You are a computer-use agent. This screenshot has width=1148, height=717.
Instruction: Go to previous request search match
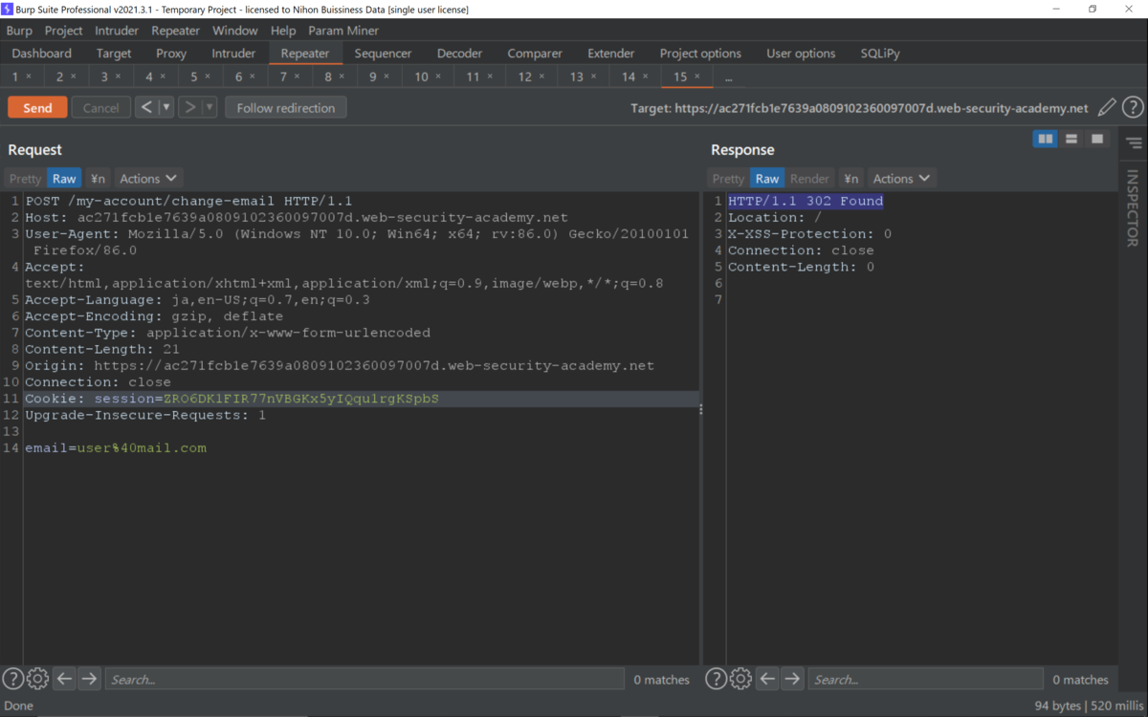[x=64, y=679]
